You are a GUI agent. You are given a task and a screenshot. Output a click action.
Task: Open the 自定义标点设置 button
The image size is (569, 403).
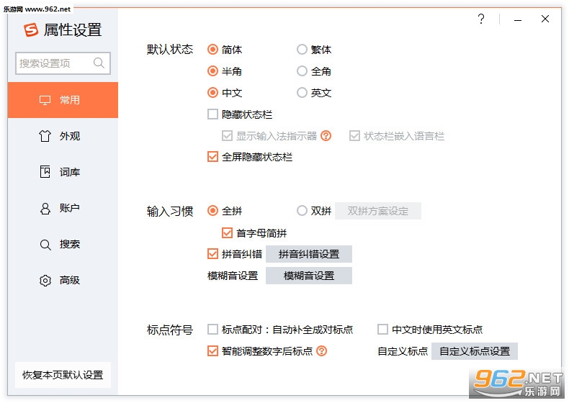tap(475, 351)
